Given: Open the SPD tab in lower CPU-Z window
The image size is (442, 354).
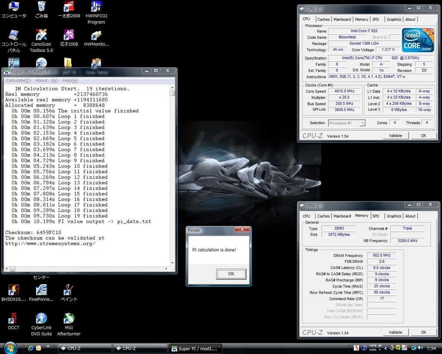Looking at the screenshot, I should (376, 216).
